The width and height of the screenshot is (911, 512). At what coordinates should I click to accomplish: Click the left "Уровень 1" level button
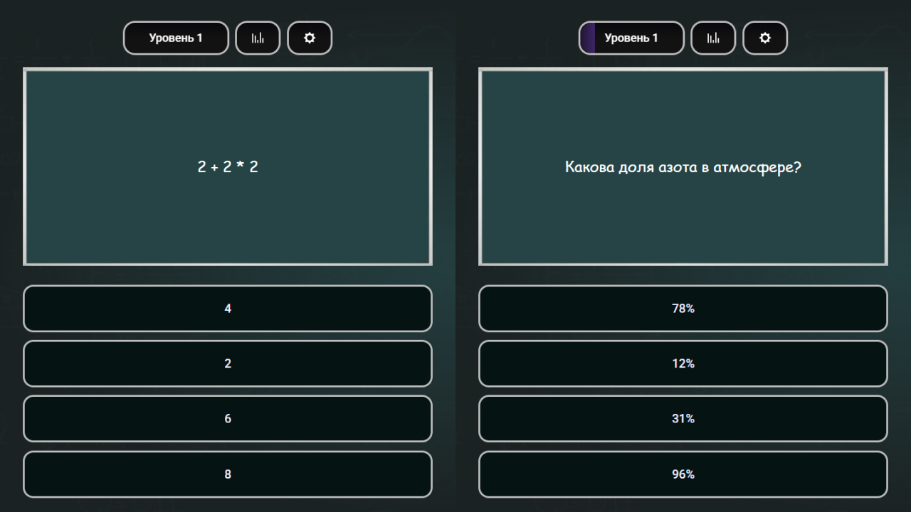coord(176,38)
